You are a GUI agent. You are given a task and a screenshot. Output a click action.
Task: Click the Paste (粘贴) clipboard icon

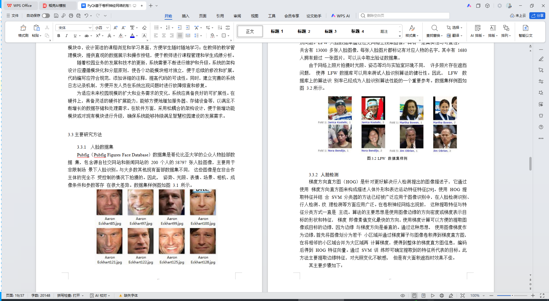tap(36, 28)
